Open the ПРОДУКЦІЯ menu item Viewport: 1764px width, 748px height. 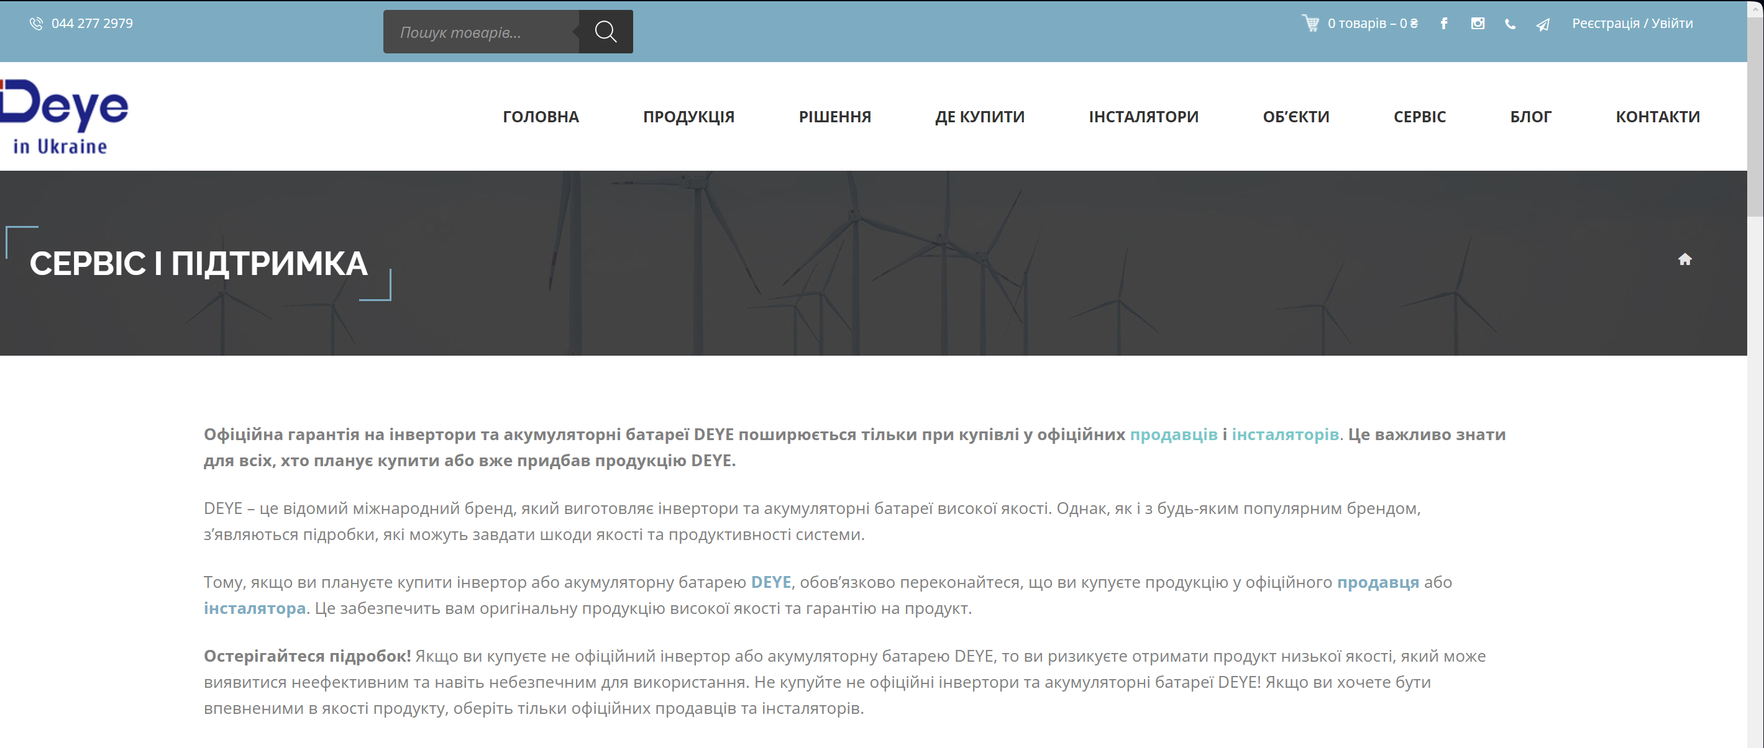coord(688,117)
